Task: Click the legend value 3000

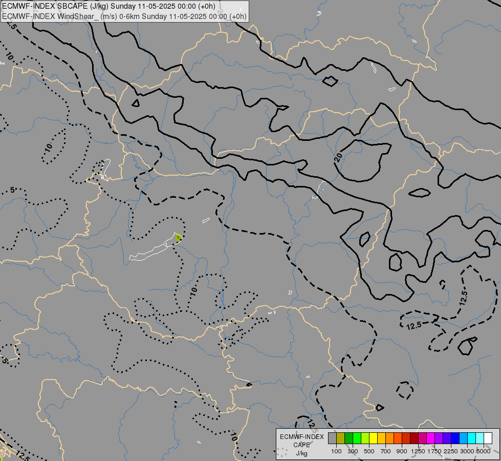Action: click(467, 451)
